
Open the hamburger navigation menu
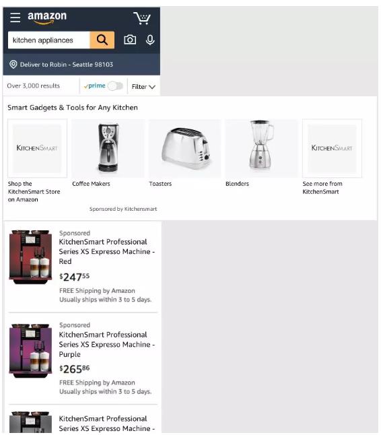[x=15, y=18]
